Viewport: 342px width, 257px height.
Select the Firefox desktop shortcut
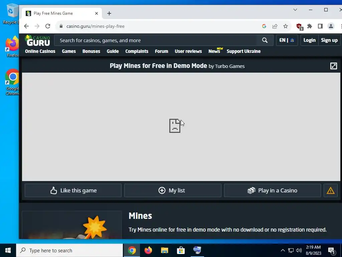tap(12, 47)
